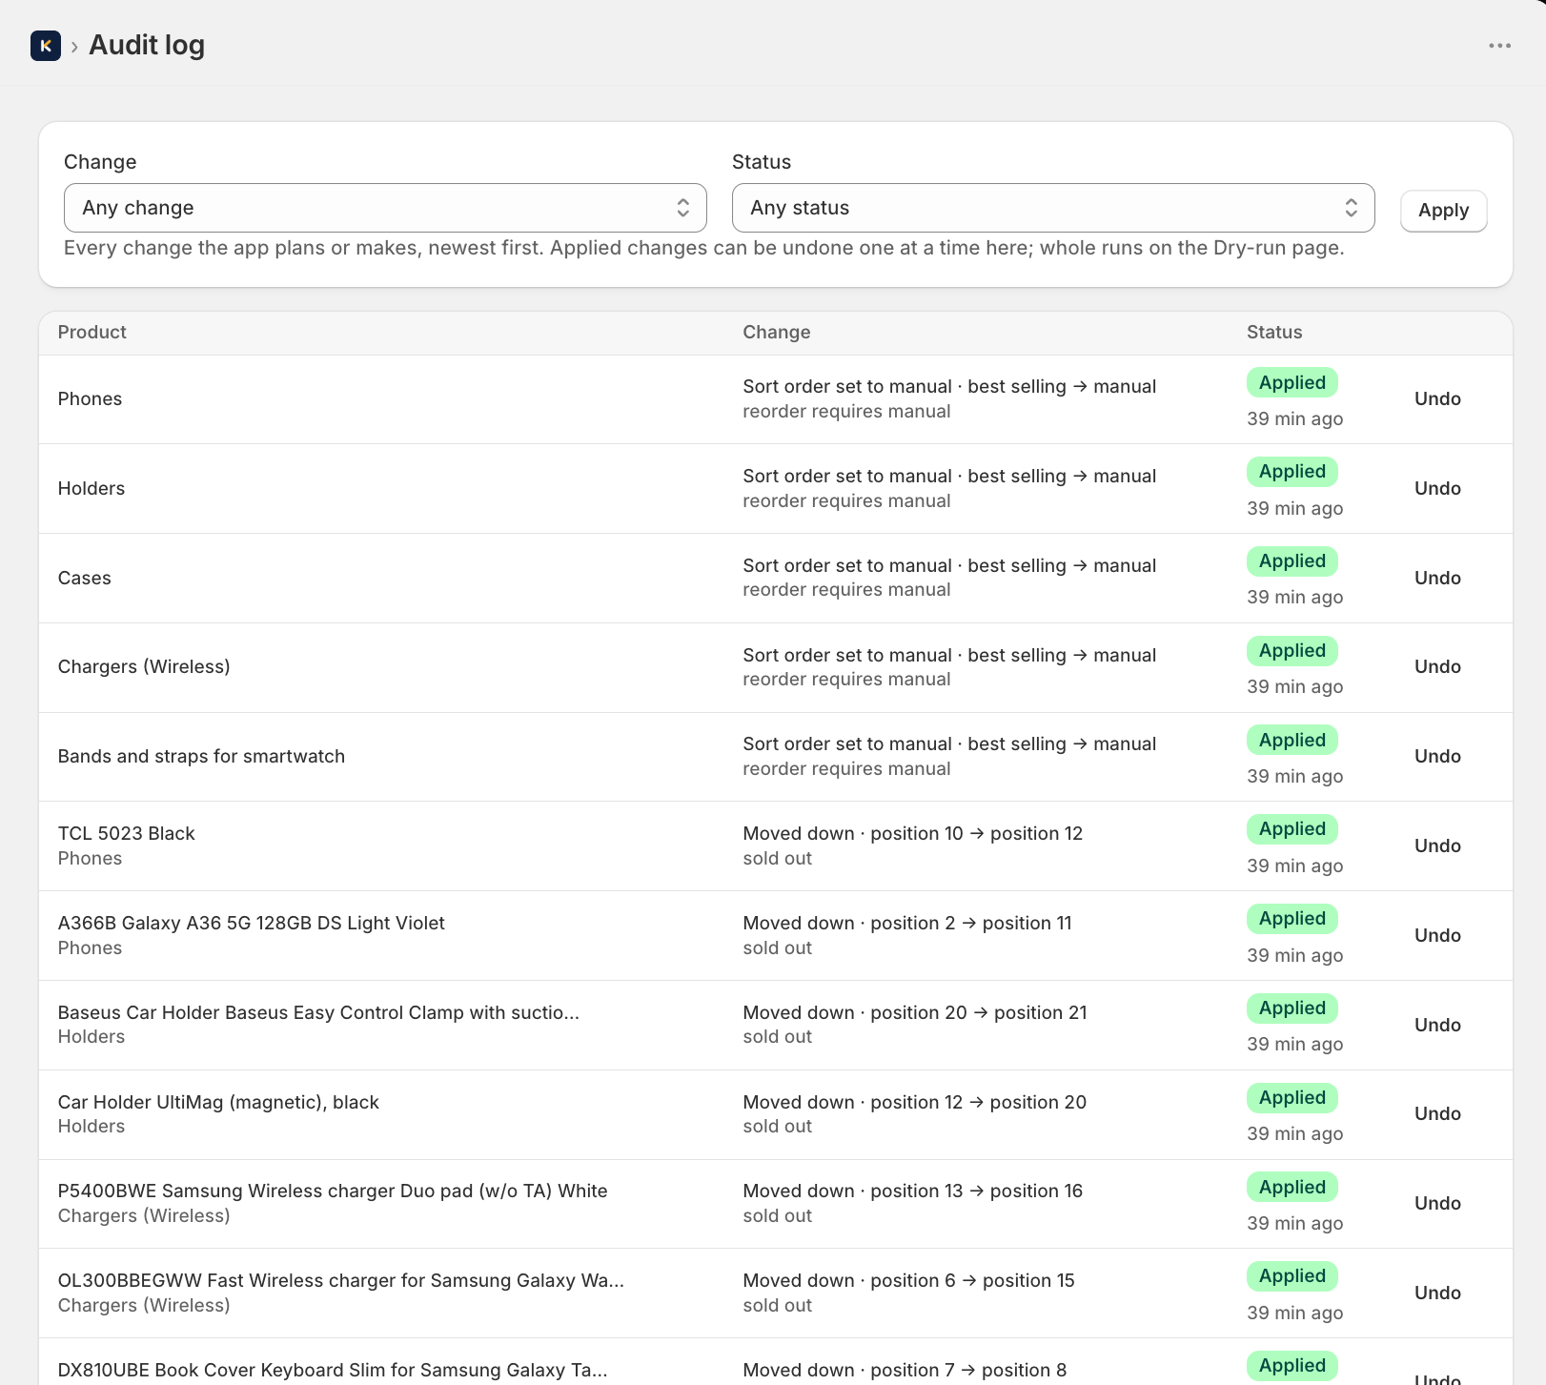Undo the Baseus Car Holder move
The height and width of the screenshot is (1385, 1546).
click(x=1437, y=1026)
